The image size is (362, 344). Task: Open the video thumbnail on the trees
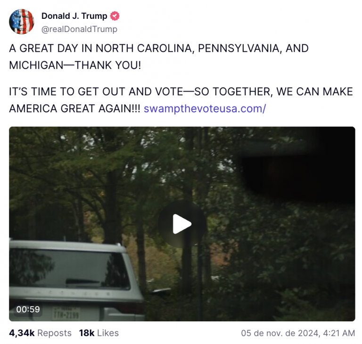pyautogui.click(x=182, y=224)
